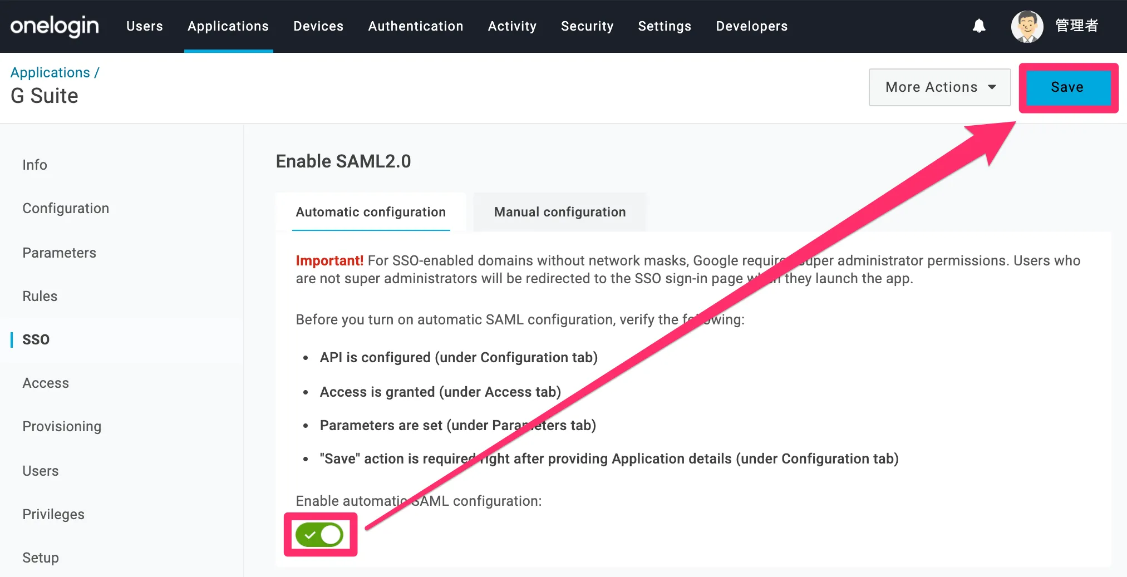Switch to the Manual configuration tab

point(559,212)
